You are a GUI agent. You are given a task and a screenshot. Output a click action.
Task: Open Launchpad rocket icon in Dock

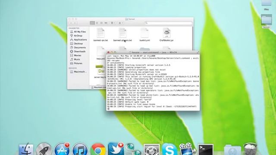[44, 149]
